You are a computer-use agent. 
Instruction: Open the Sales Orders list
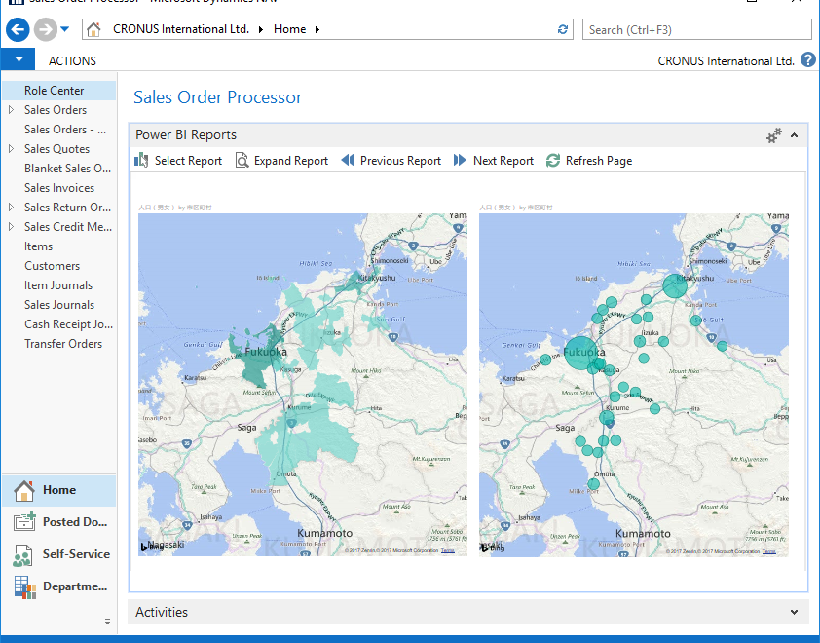[56, 110]
